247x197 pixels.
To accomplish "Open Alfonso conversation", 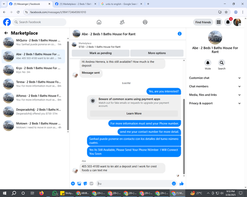I will 33,98.
